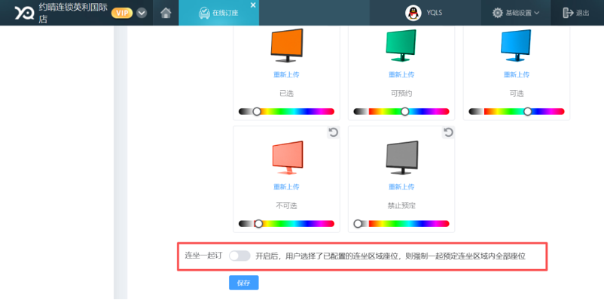This screenshot has height=303, width=604.
Task: Click the gray 禁止预定 monitor image
Action: [x=401, y=158]
